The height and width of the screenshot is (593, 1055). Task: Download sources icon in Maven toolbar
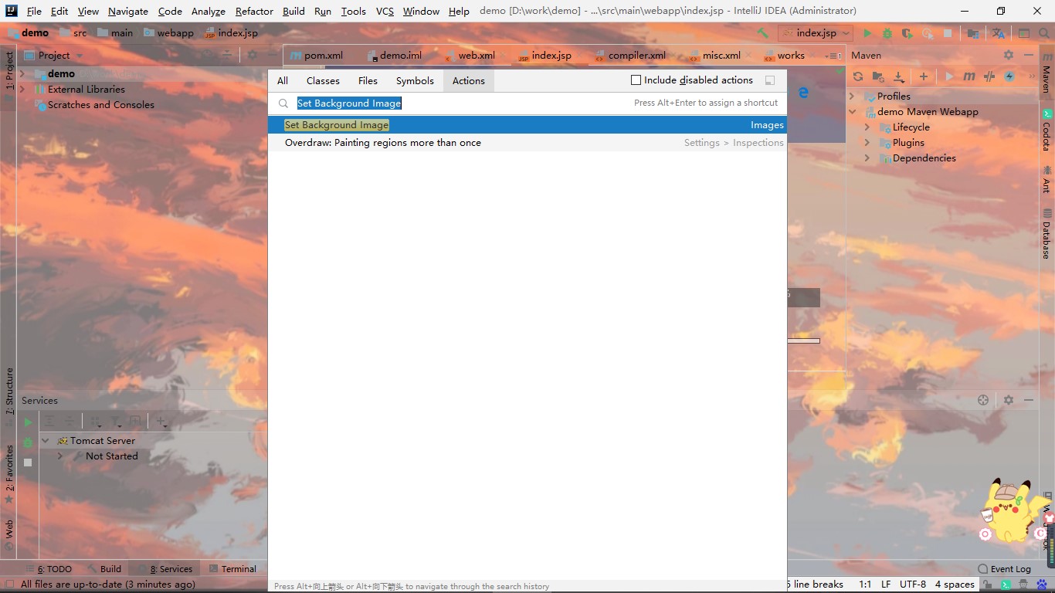(x=898, y=76)
